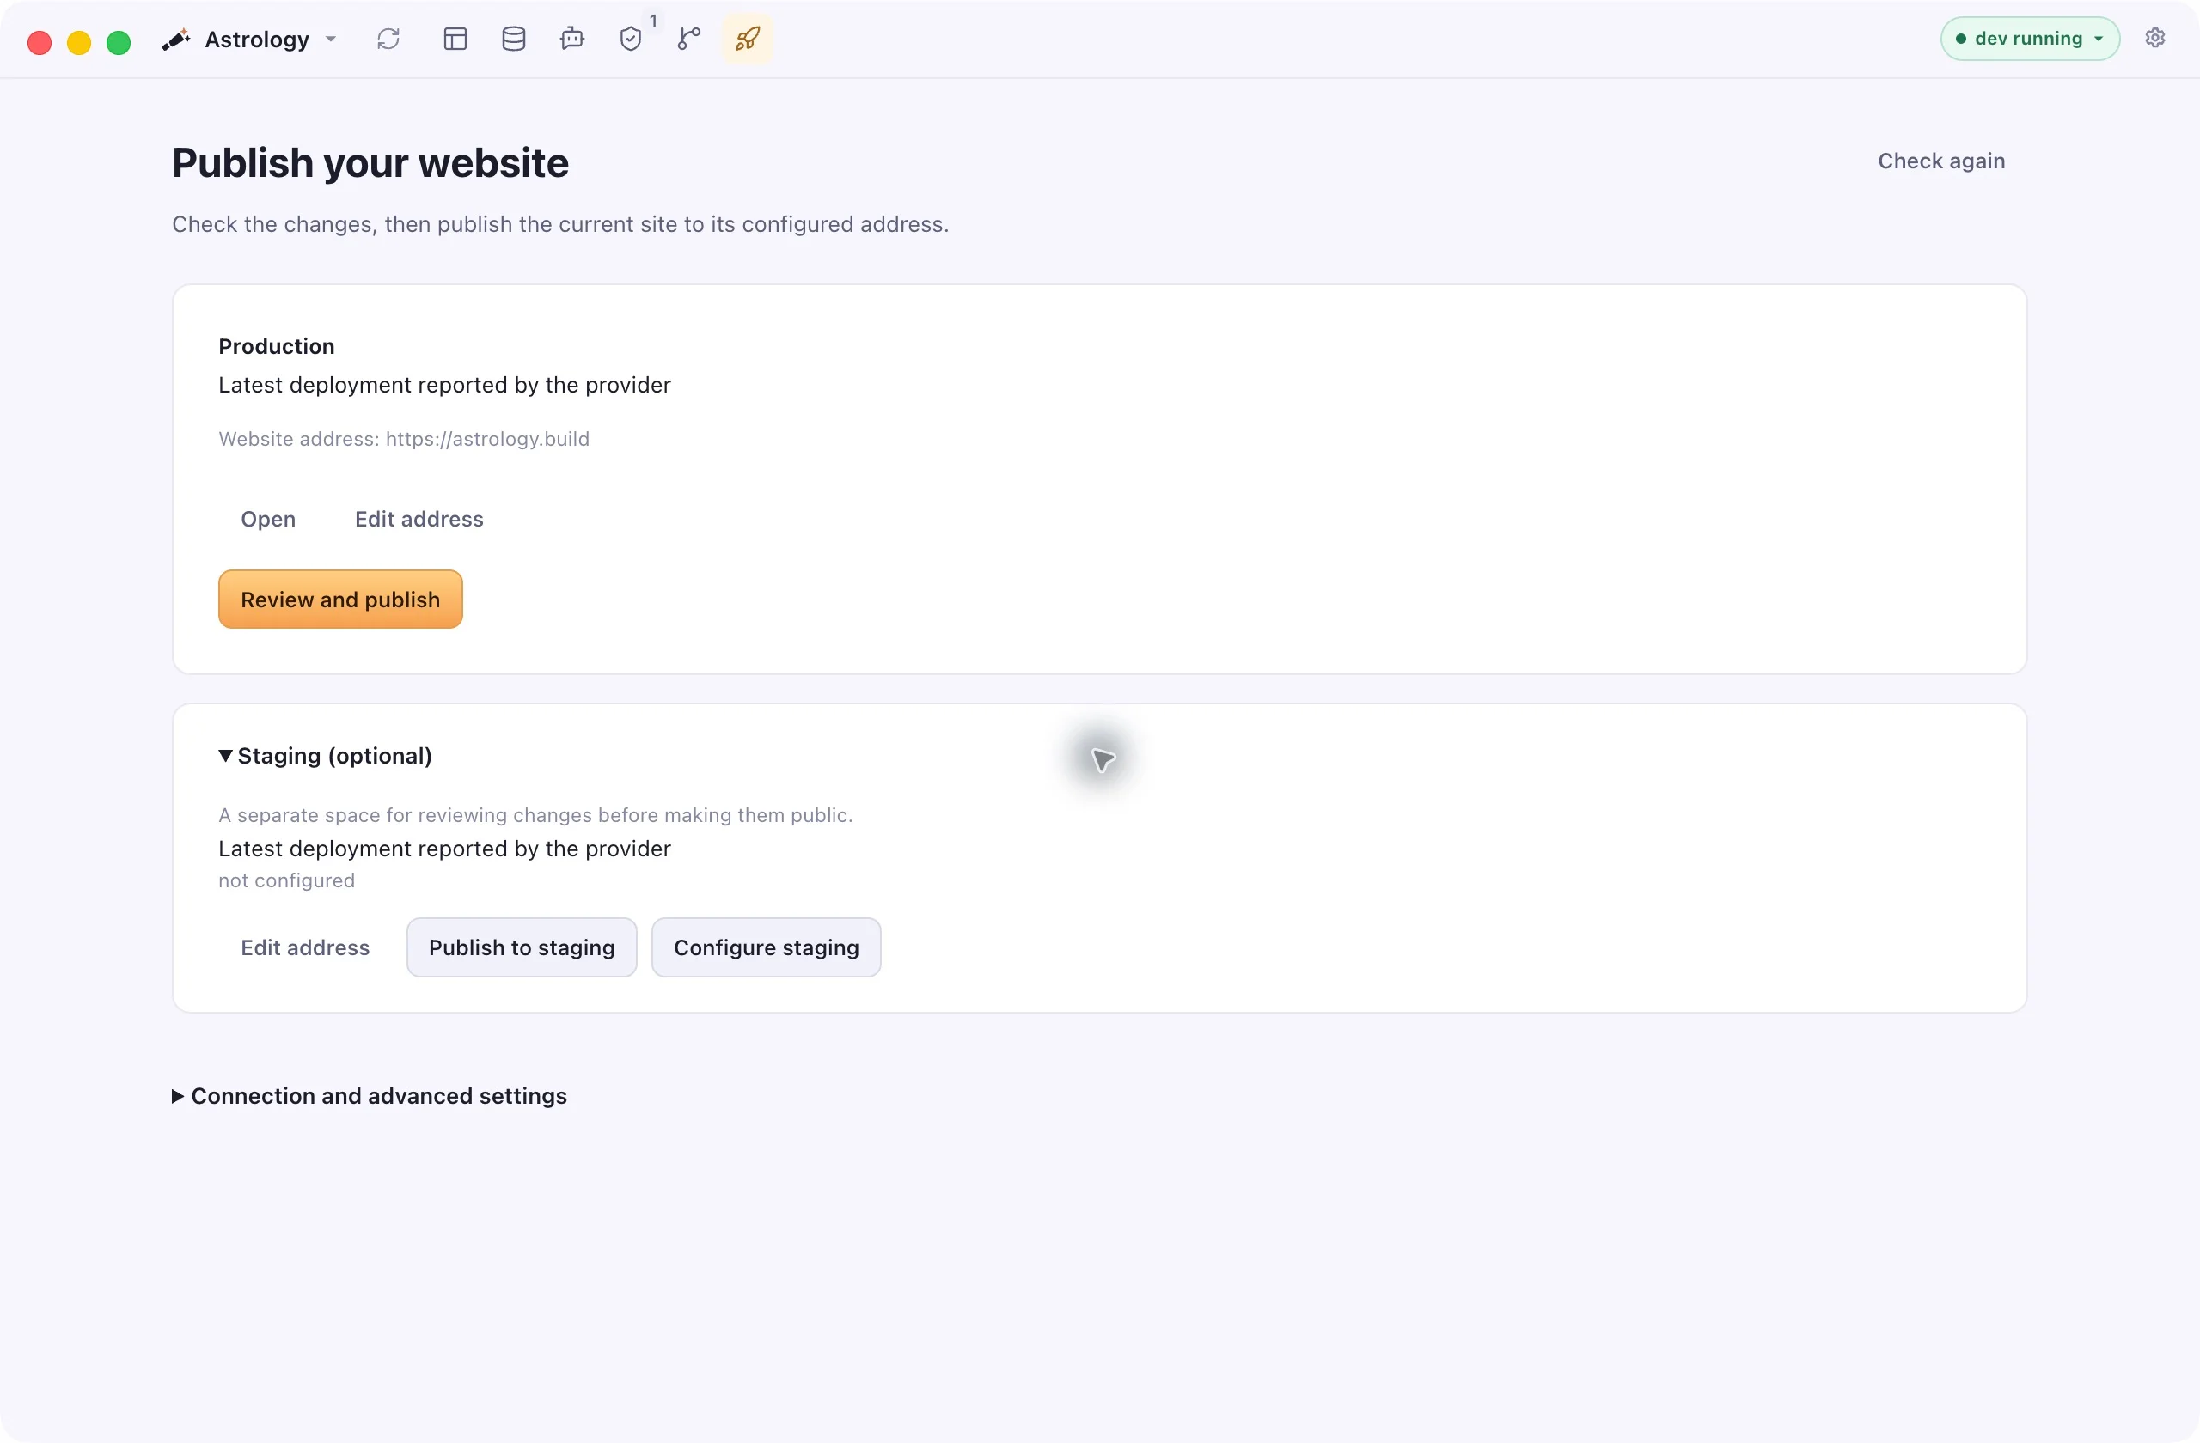This screenshot has height=1443, width=2200.
Task: Open the Astrology project dropdown
Action: point(271,40)
